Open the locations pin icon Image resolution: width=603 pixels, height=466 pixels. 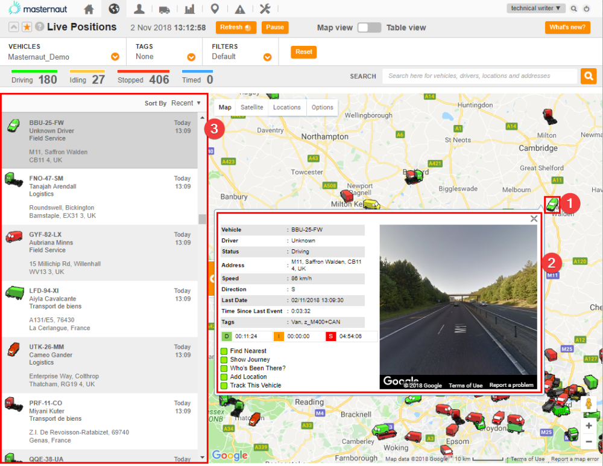coord(215,9)
